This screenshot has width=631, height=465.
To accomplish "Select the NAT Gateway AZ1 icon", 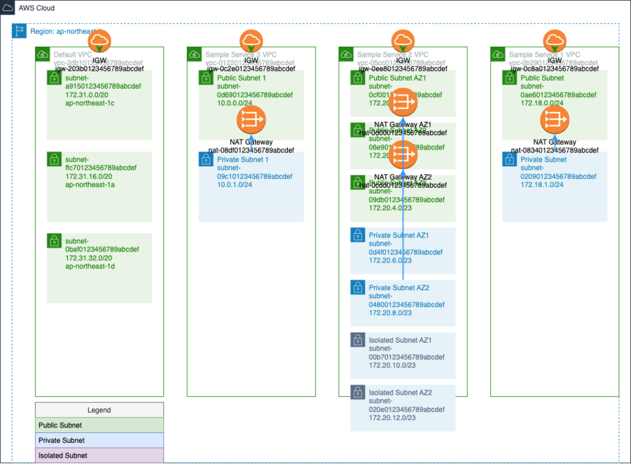I will pos(403,102).
